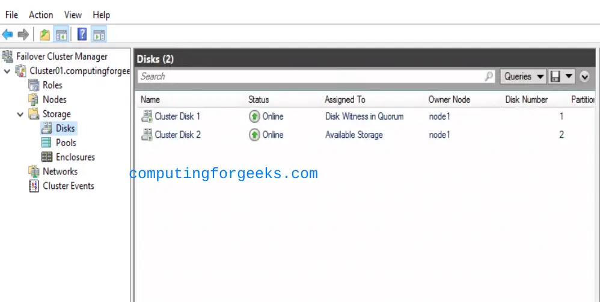
Task: Open the Queries dropdown
Action: click(x=524, y=76)
